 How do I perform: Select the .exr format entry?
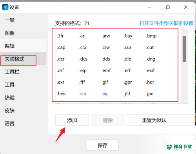click(61, 82)
